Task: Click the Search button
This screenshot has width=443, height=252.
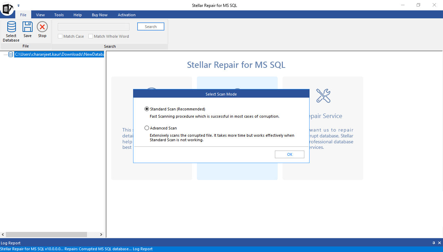Action: point(150,27)
